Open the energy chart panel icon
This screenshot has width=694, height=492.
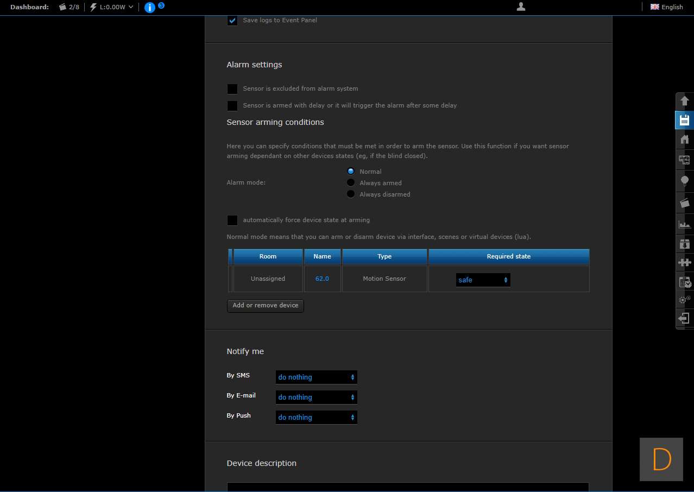684,224
